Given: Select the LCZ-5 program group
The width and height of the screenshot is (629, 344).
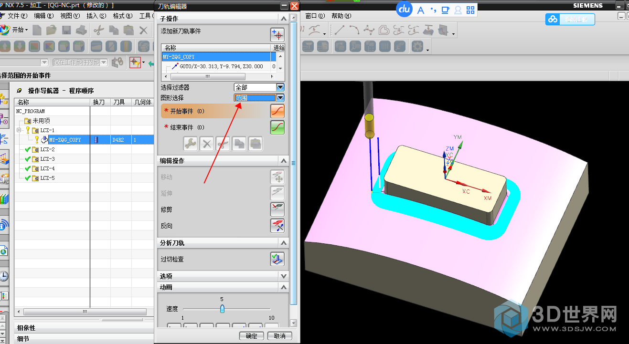Looking at the screenshot, I should pyautogui.click(x=47, y=178).
